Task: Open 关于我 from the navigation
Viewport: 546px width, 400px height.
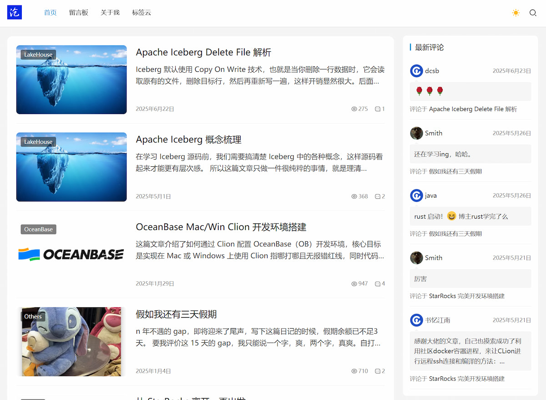Action: 110,12
